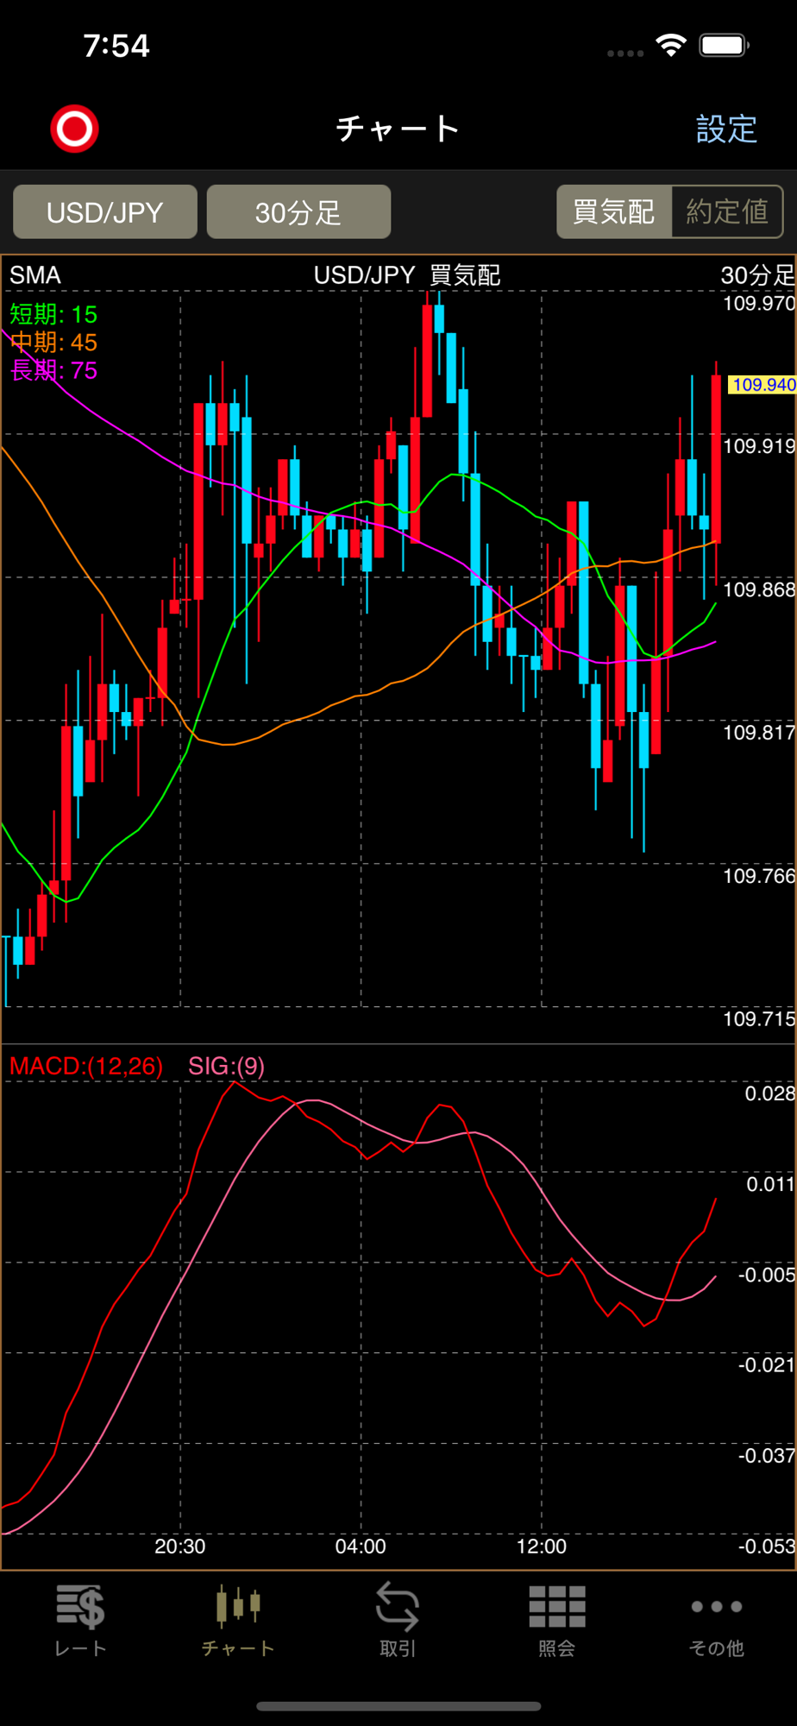797x1726 pixels.
Task: Tap the USD/JPY 買気配 chart heading
Action: tap(407, 275)
